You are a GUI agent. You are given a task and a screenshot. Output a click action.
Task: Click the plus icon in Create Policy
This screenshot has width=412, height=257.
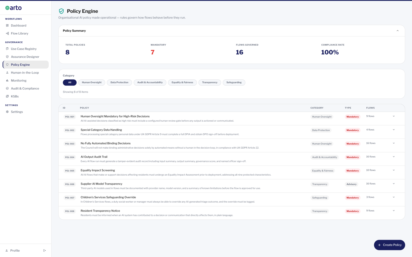point(379,245)
